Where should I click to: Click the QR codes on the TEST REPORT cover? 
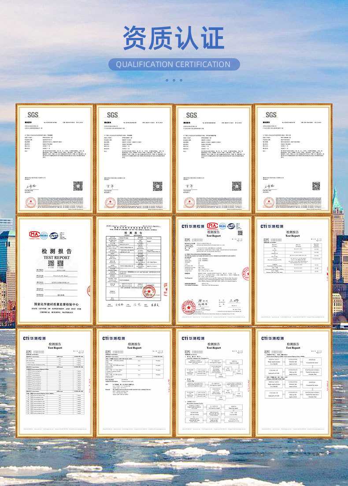56,263
